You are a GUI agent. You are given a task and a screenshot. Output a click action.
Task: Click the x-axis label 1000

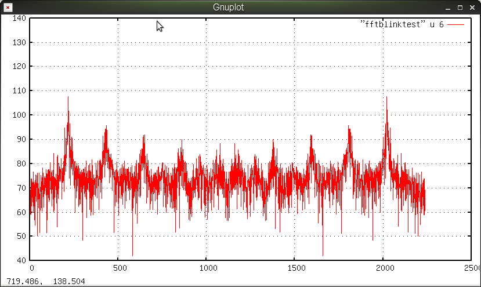pos(208,268)
